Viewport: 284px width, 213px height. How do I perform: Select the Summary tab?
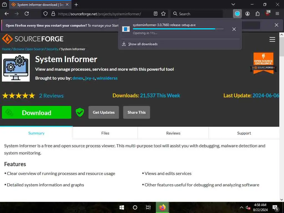pos(36,133)
